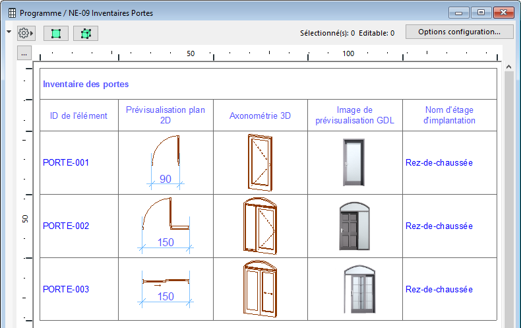Click 'ID de l'élément' column header
The height and width of the screenshot is (328, 521).
point(78,115)
